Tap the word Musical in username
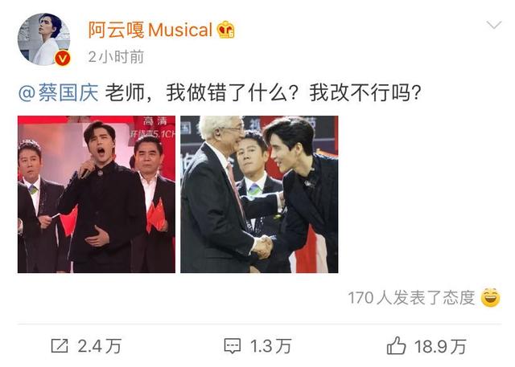The image size is (515, 367). 180,31
